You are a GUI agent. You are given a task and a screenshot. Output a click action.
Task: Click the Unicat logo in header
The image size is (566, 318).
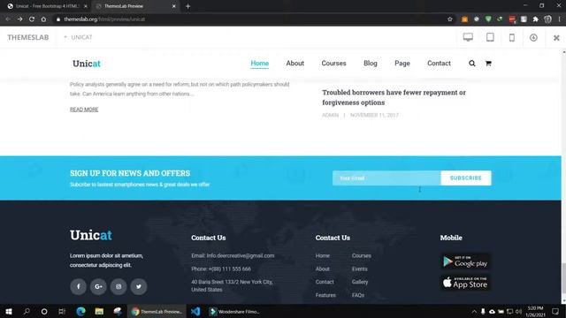coord(87,64)
